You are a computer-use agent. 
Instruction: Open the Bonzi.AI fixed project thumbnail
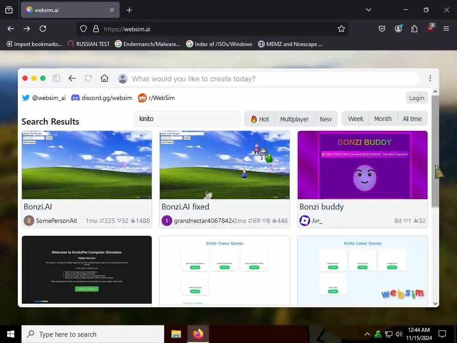225,165
